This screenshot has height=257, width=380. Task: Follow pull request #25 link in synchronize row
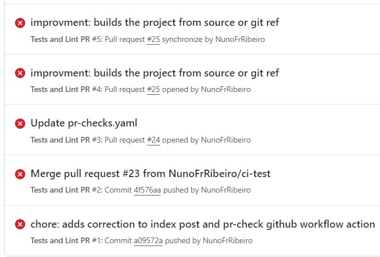tap(153, 39)
